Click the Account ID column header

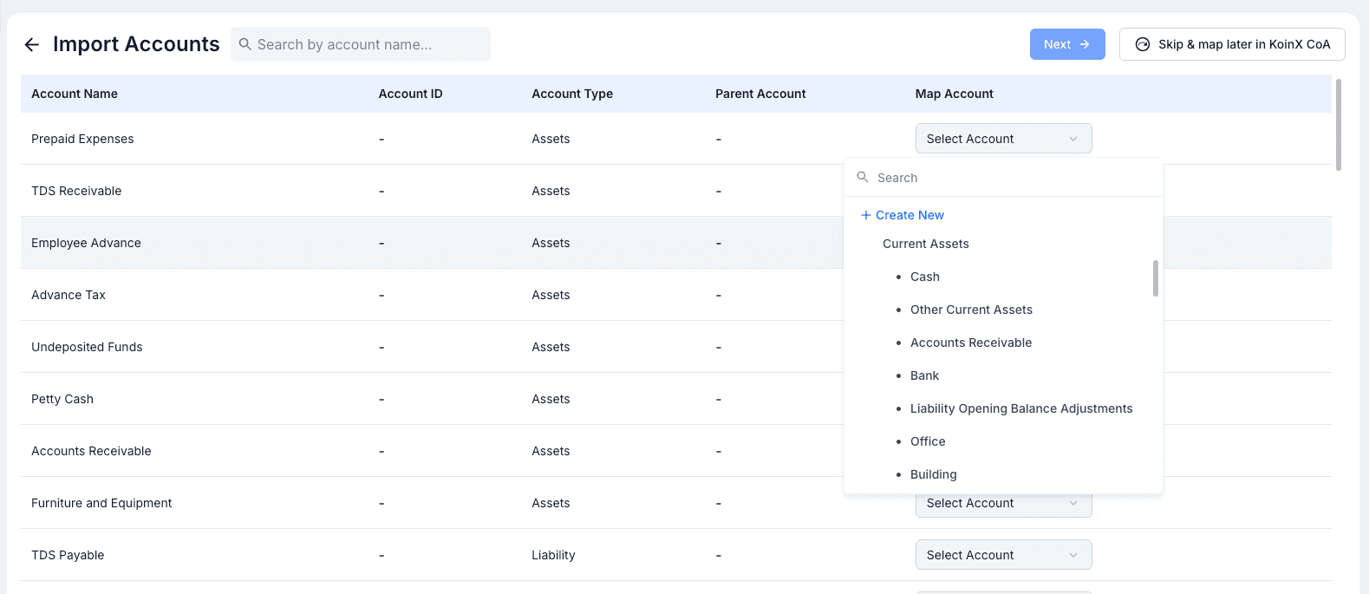click(x=411, y=94)
